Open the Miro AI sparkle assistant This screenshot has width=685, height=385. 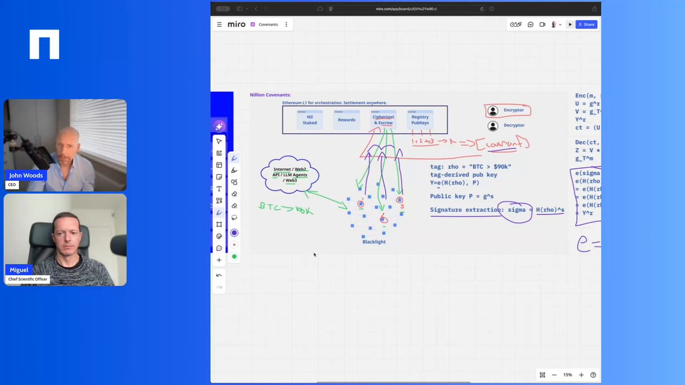point(219,126)
